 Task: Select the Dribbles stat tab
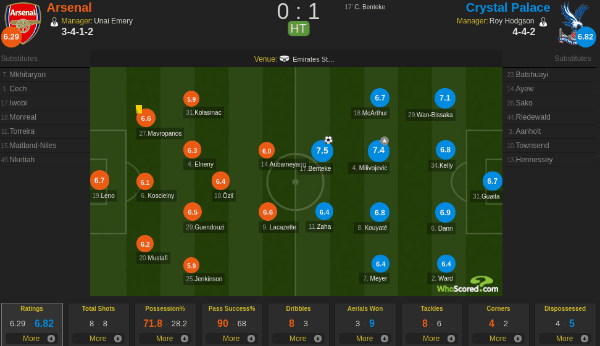click(x=298, y=309)
